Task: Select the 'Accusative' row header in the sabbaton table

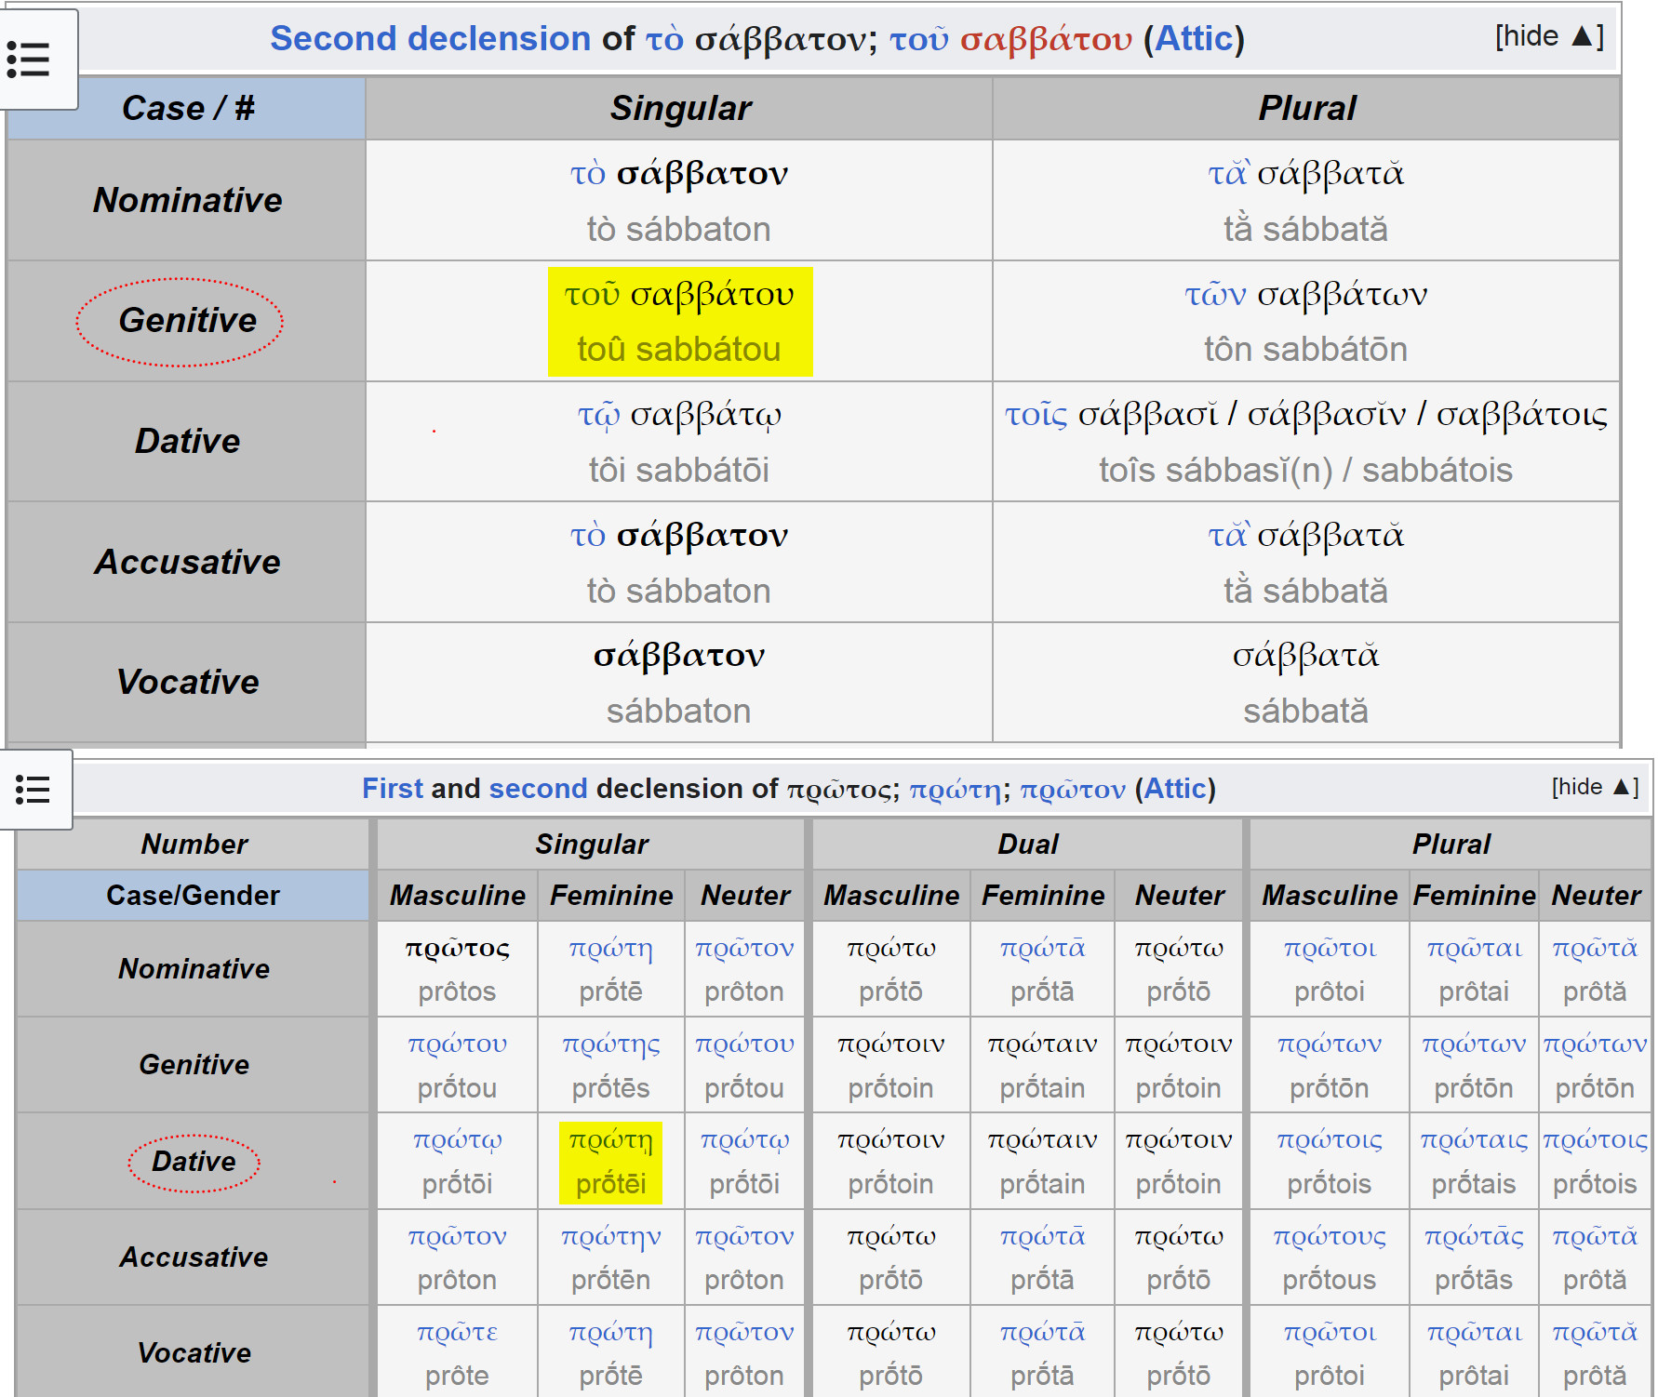Action: coord(187,562)
